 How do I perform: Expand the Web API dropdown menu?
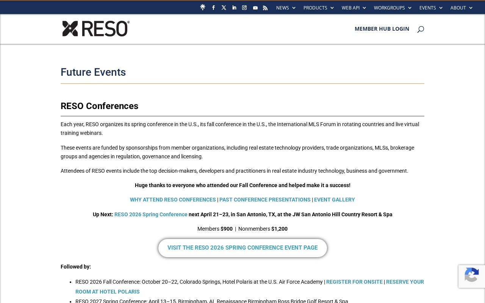(354, 8)
